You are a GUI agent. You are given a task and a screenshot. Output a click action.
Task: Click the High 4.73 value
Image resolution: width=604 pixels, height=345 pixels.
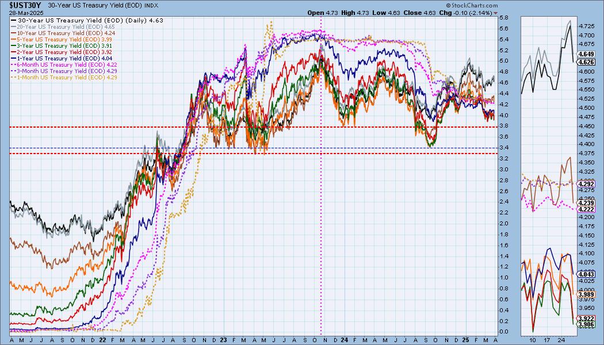tap(355, 13)
